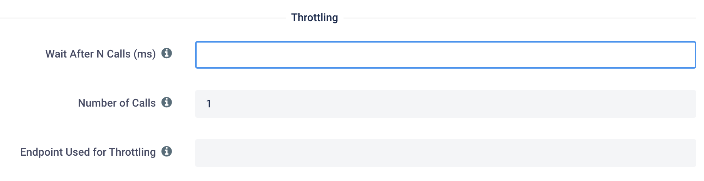Image resolution: width=704 pixels, height=181 pixels.
Task: Show help tooltip for wait time in ms
Action: coord(167,53)
